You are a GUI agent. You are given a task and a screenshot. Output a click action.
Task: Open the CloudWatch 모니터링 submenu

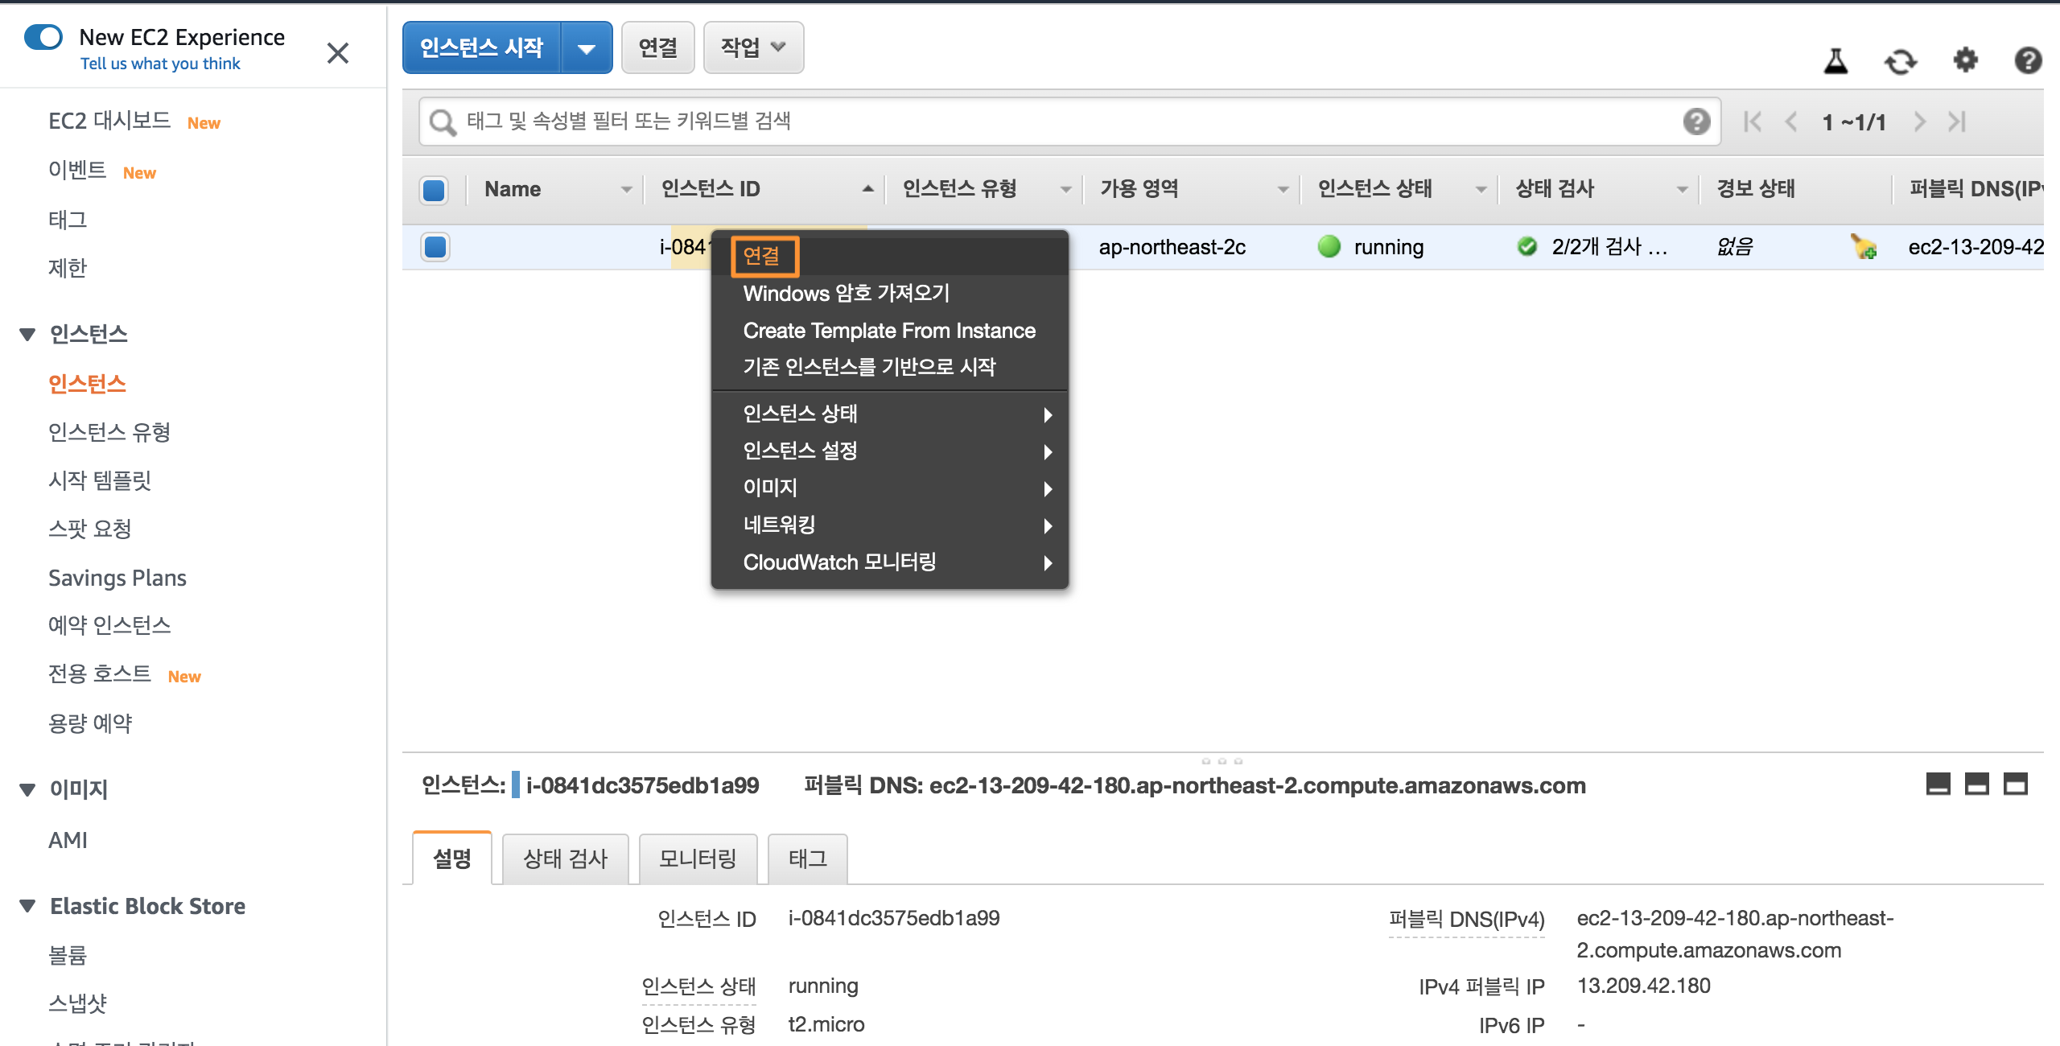[890, 562]
